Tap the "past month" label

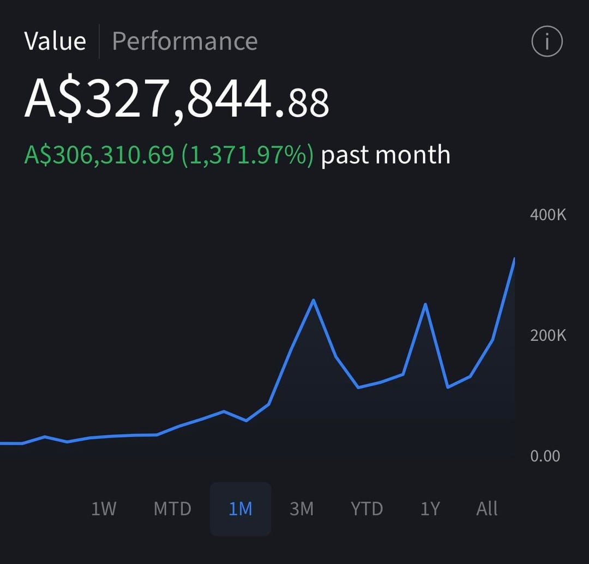386,155
